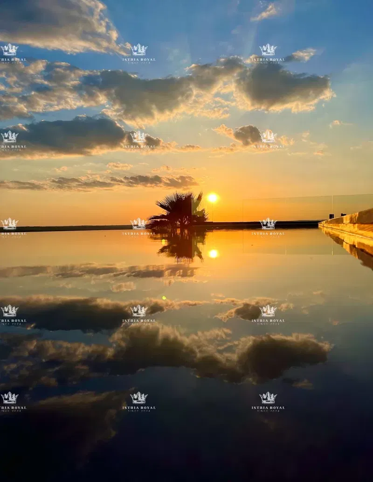Select the palm tree silhouette
This screenshot has width=373, height=482.
178,211
